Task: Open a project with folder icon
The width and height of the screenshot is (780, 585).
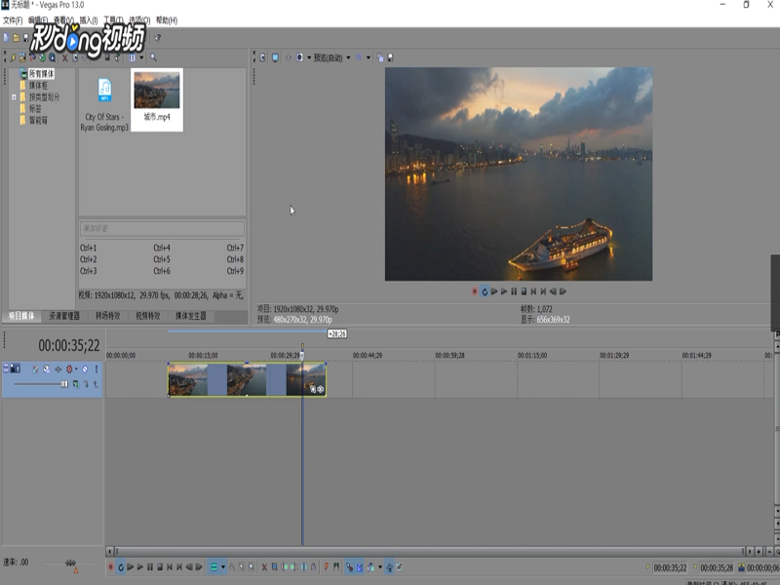Action: pos(16,38)
